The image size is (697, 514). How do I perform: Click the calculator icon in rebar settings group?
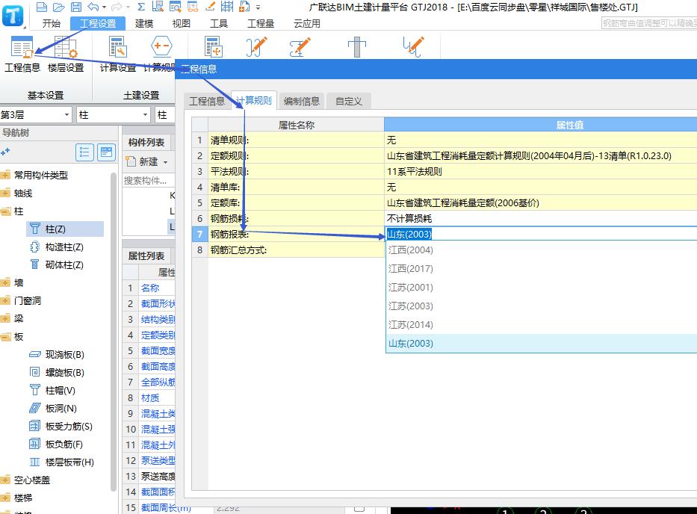click(214, 47)
